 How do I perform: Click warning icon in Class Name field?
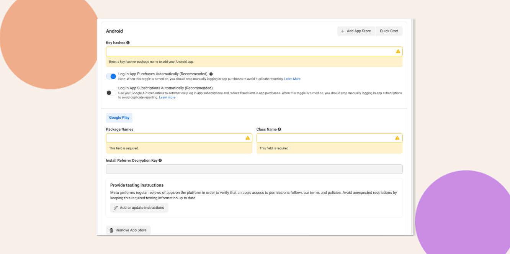(397, 138)
